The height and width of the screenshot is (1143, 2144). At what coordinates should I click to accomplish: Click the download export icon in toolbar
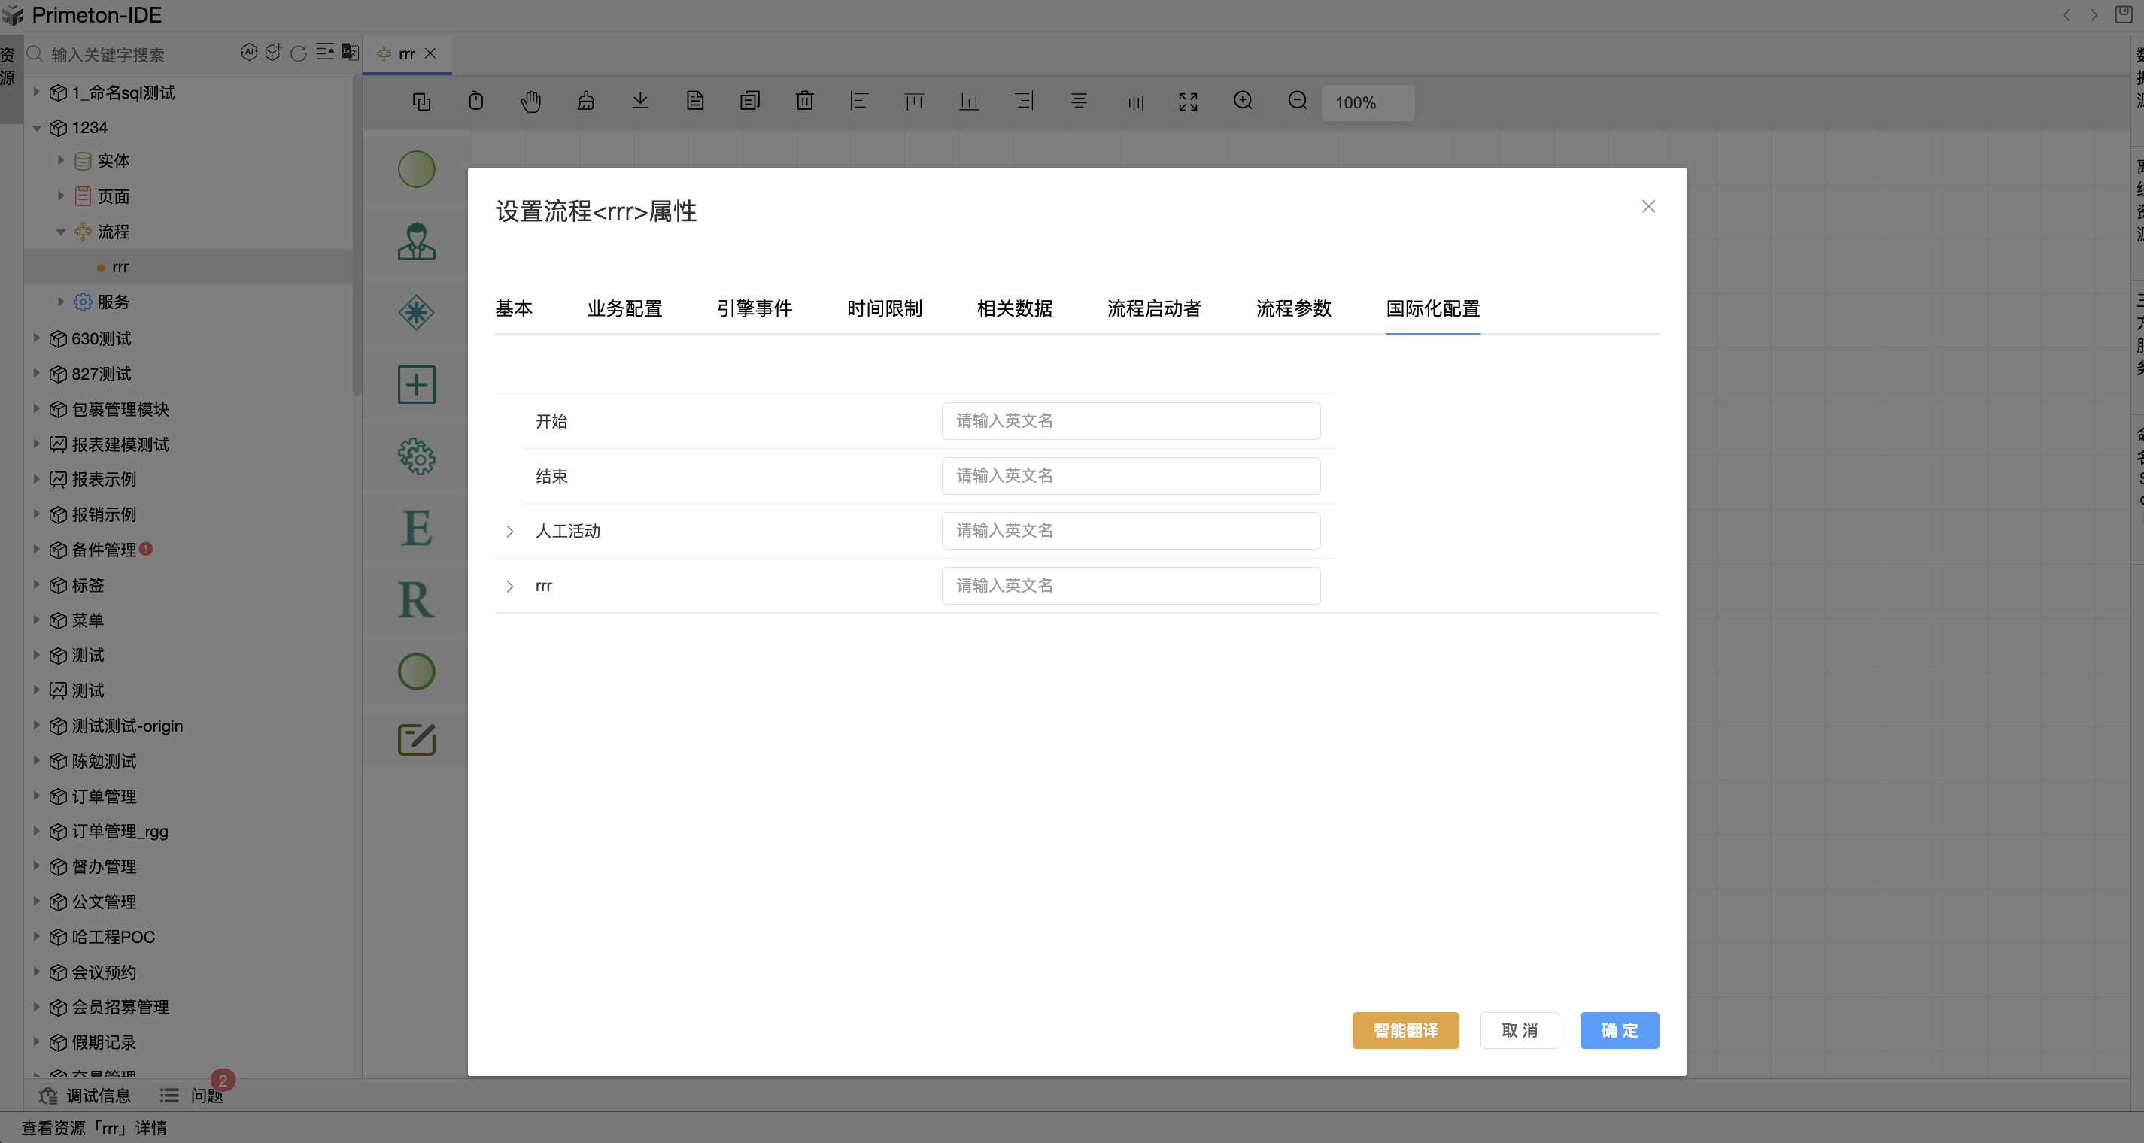640,101
